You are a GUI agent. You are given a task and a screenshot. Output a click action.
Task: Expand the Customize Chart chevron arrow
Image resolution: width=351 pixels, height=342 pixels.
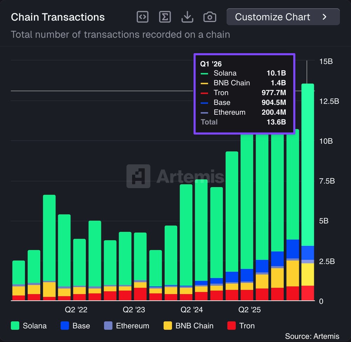click(x=324, y=17)
